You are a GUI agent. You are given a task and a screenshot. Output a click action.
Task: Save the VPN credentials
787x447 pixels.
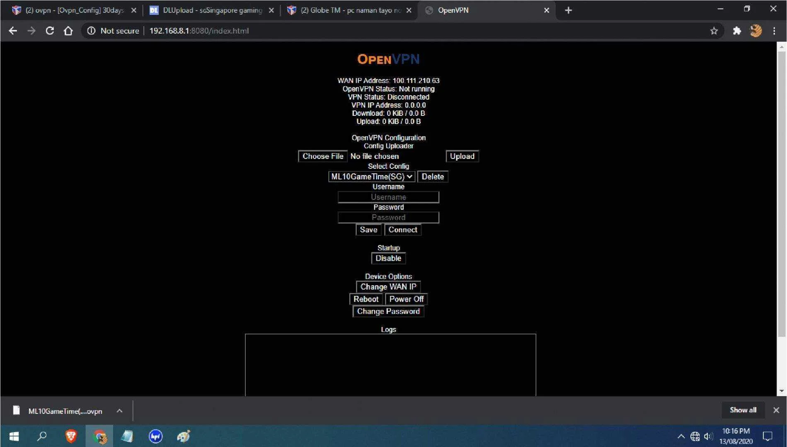[368, 230]
